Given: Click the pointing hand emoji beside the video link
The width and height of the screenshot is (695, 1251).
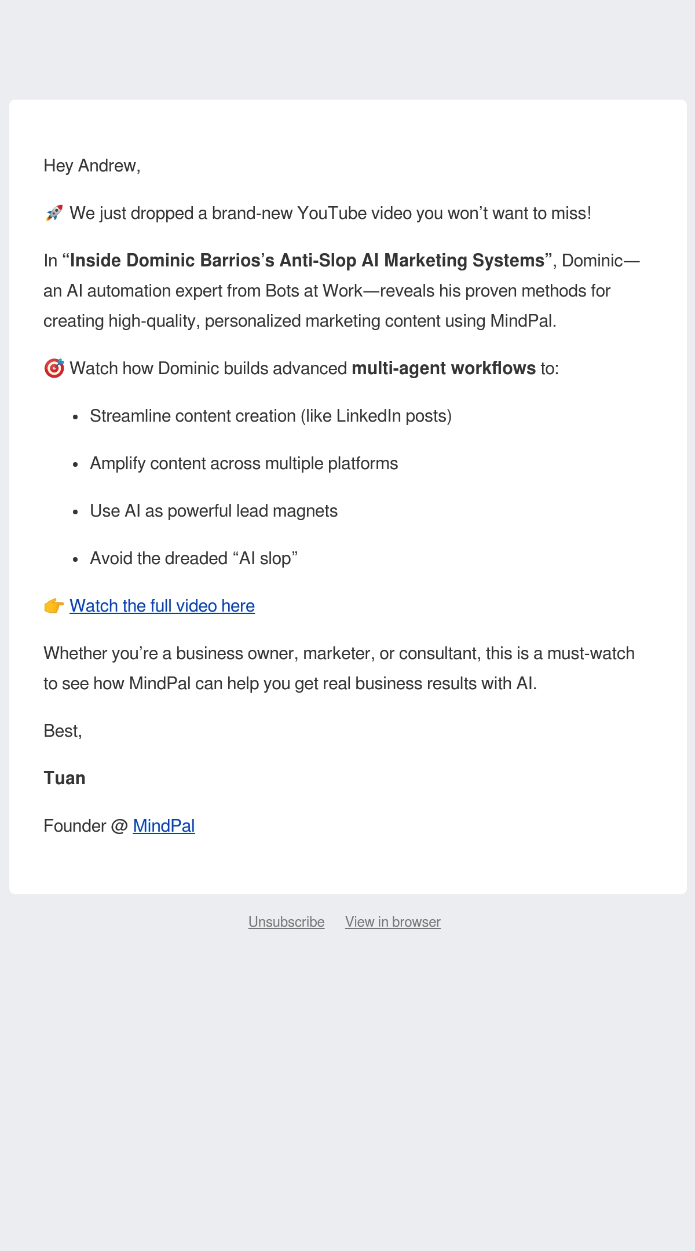Looking at the screenshot, I should 54,606.
